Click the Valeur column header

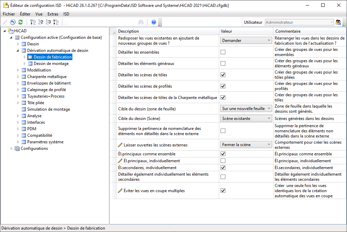(x=246, y=31)
